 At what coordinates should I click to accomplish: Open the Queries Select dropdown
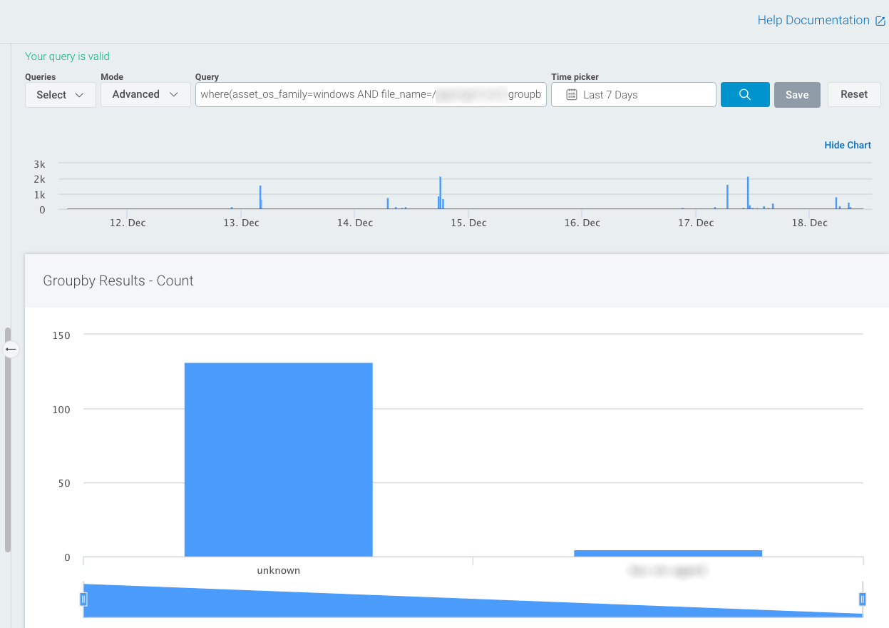tap(61, 95)
